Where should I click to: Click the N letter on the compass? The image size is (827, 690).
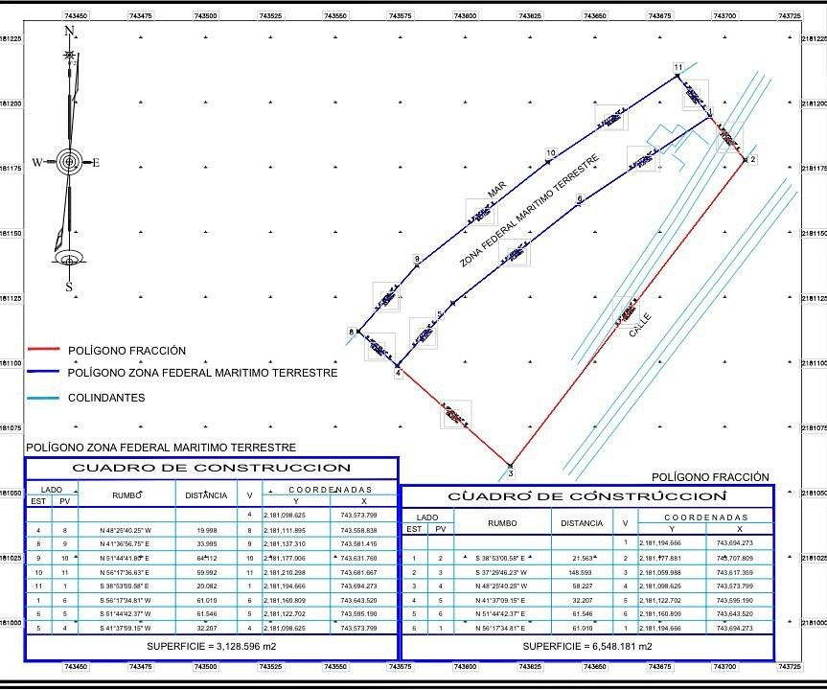click(69, 31)
